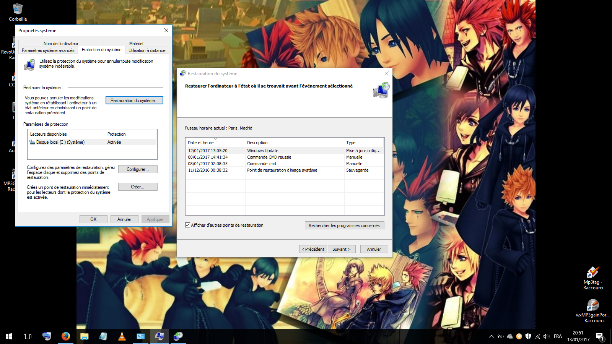Close the Propriétés système dialog
The image size is (612, 344).
pyautogui.click(x=166, y=30)
